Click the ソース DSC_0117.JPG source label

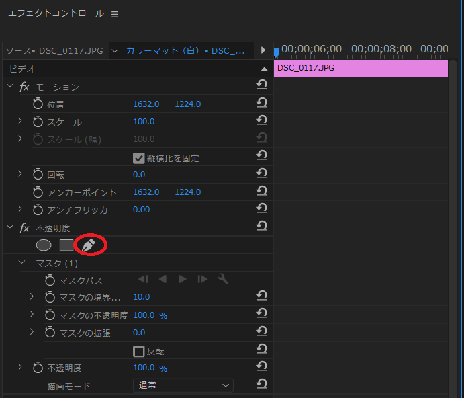click(54, 51)
